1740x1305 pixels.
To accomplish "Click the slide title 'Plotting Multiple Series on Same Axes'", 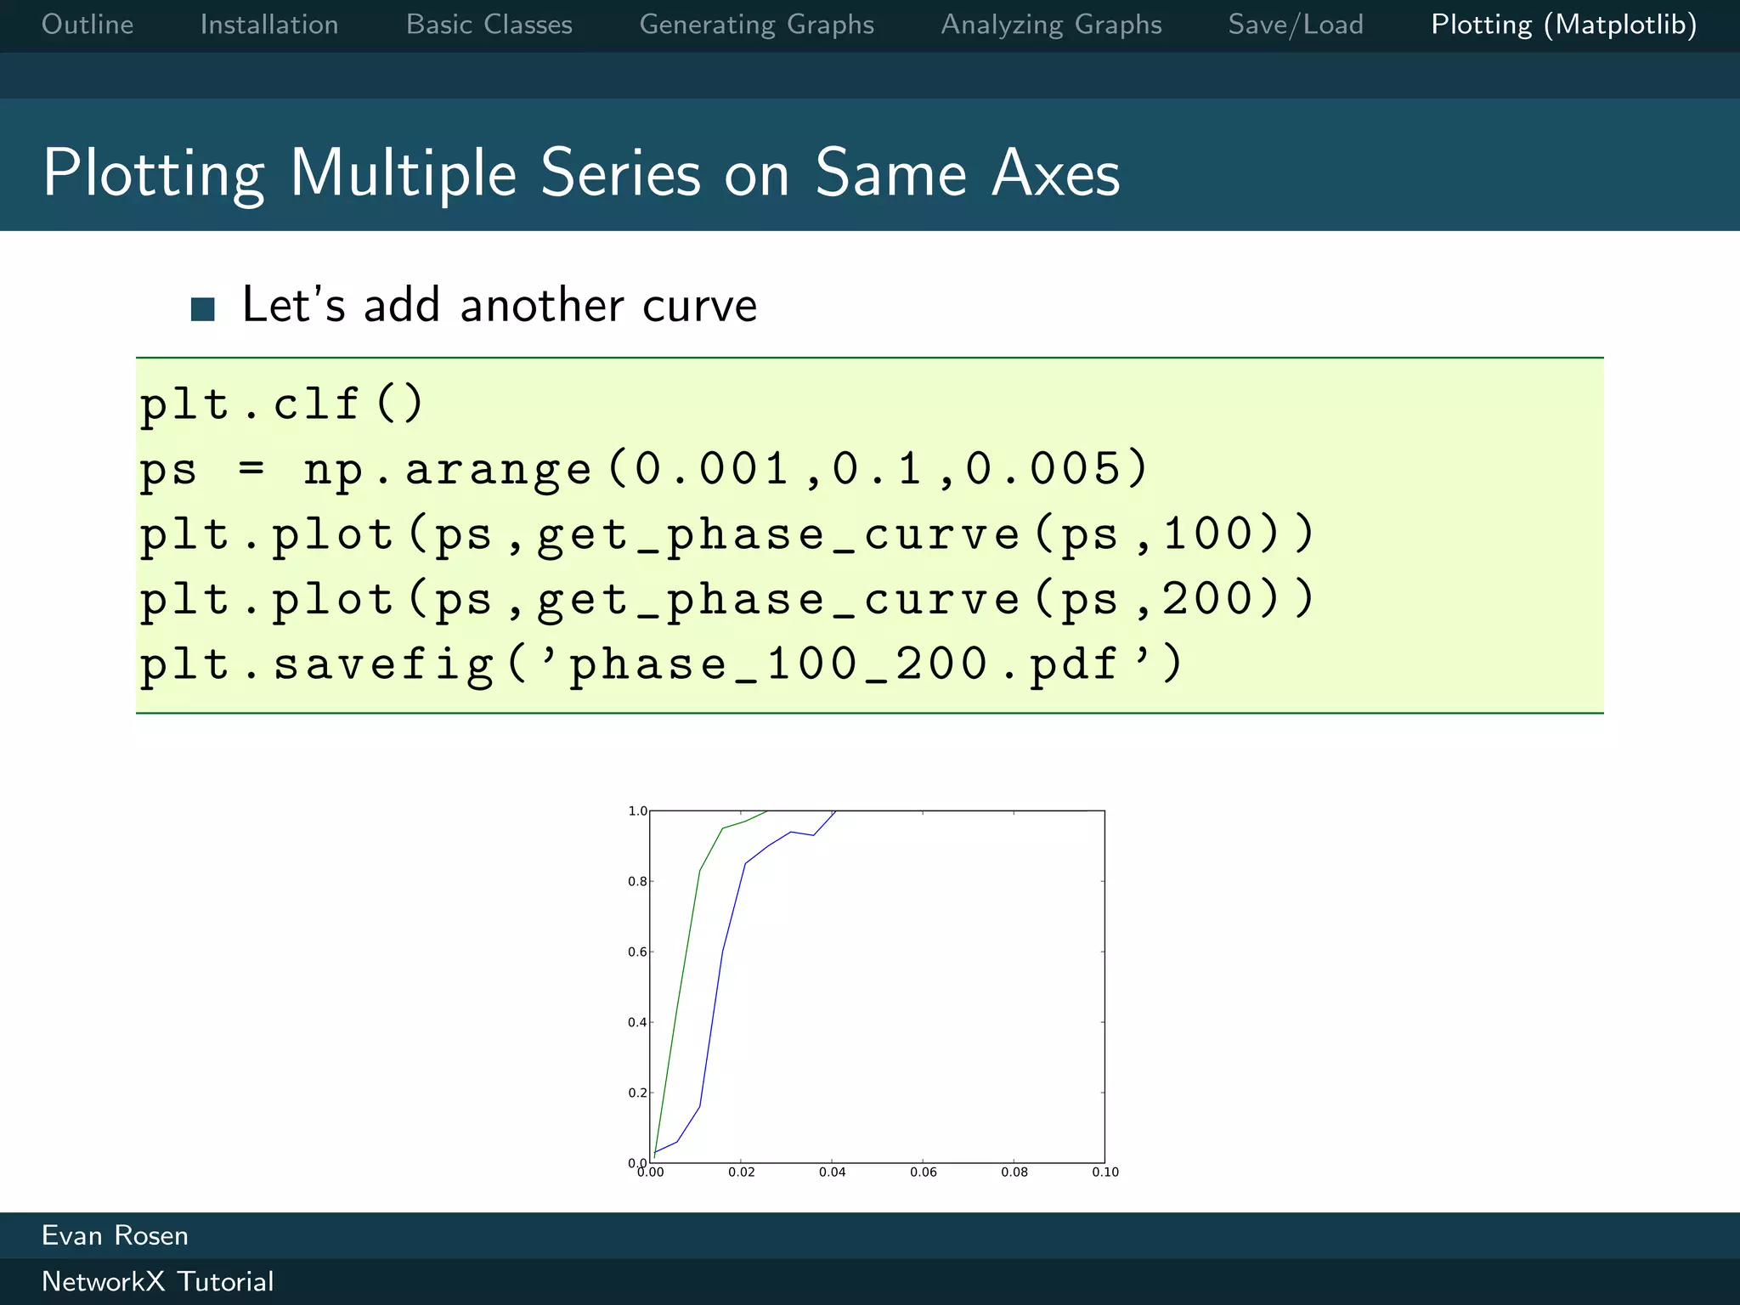I will [582, 173].
